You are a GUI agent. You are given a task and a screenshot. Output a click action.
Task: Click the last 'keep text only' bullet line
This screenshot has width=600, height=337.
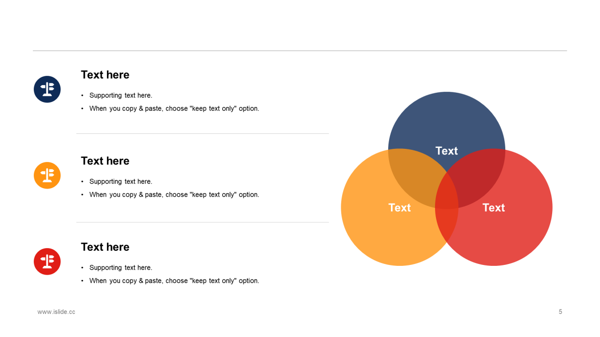pyautogui.click(x=174, y=281)
